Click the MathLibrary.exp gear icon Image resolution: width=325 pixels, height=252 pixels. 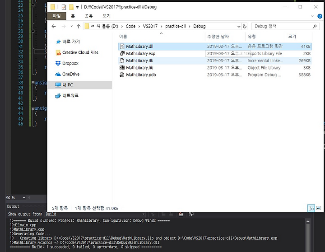(x=122, y=53)
